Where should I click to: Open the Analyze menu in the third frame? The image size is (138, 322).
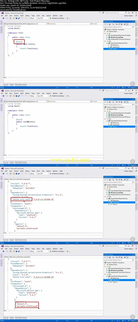click(x=49, y=171)
